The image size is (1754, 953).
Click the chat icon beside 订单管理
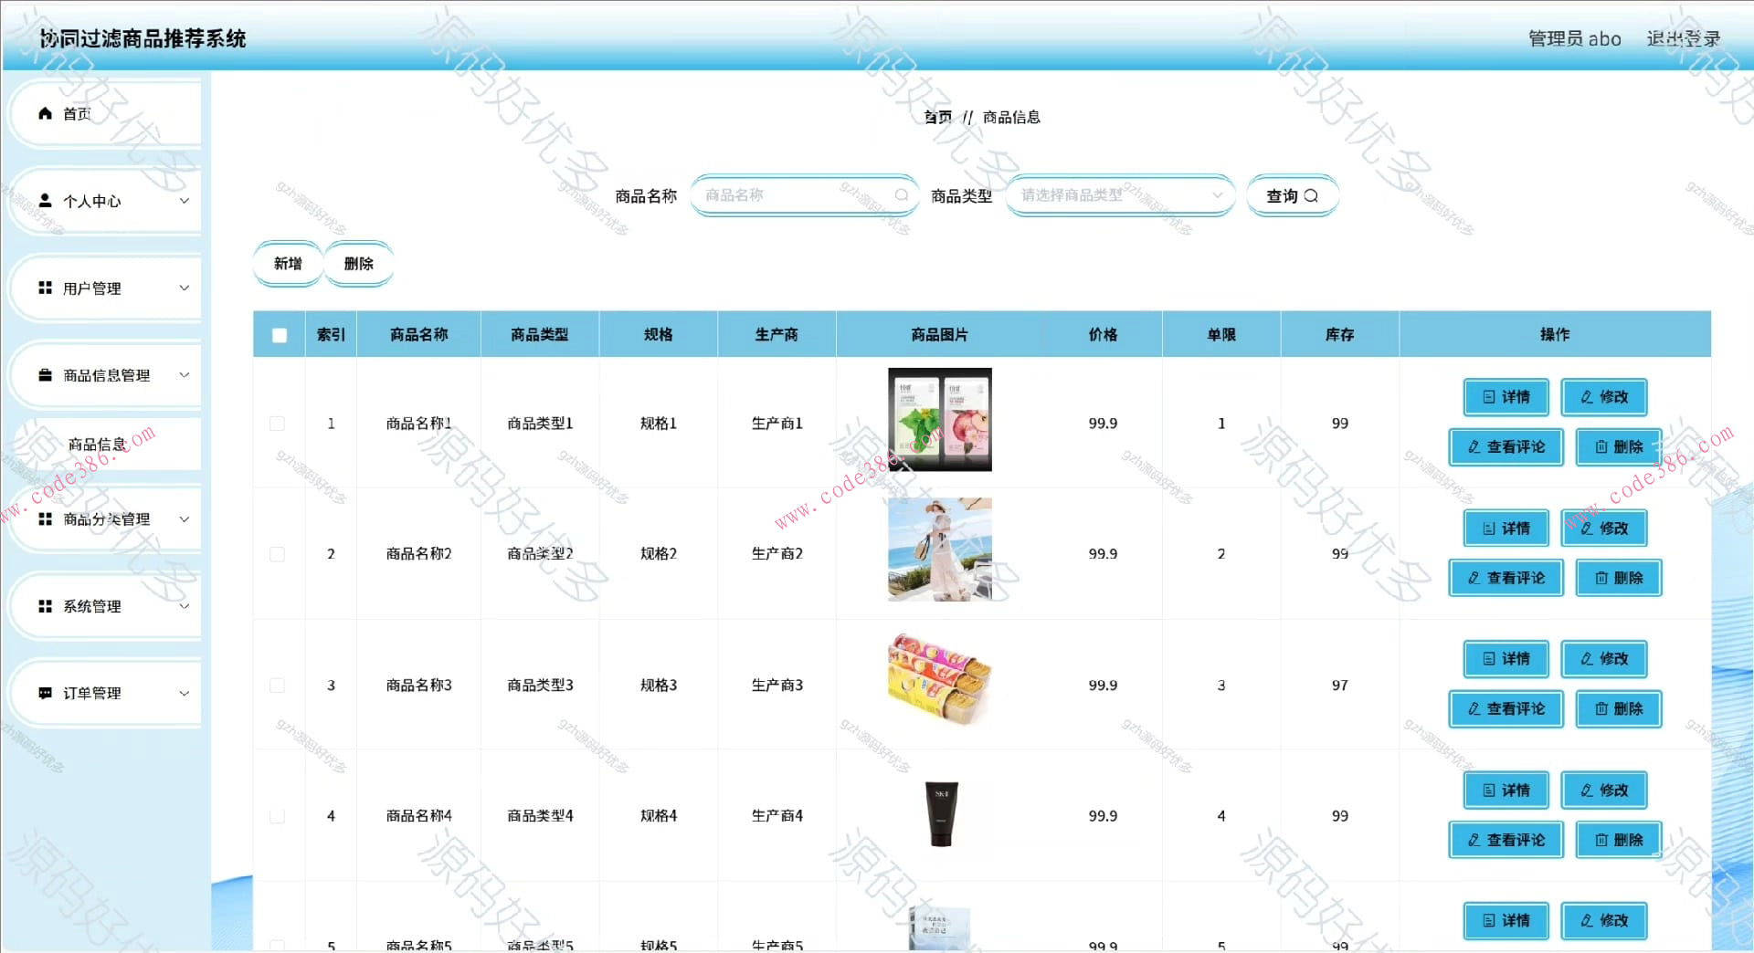coord(44,693)
